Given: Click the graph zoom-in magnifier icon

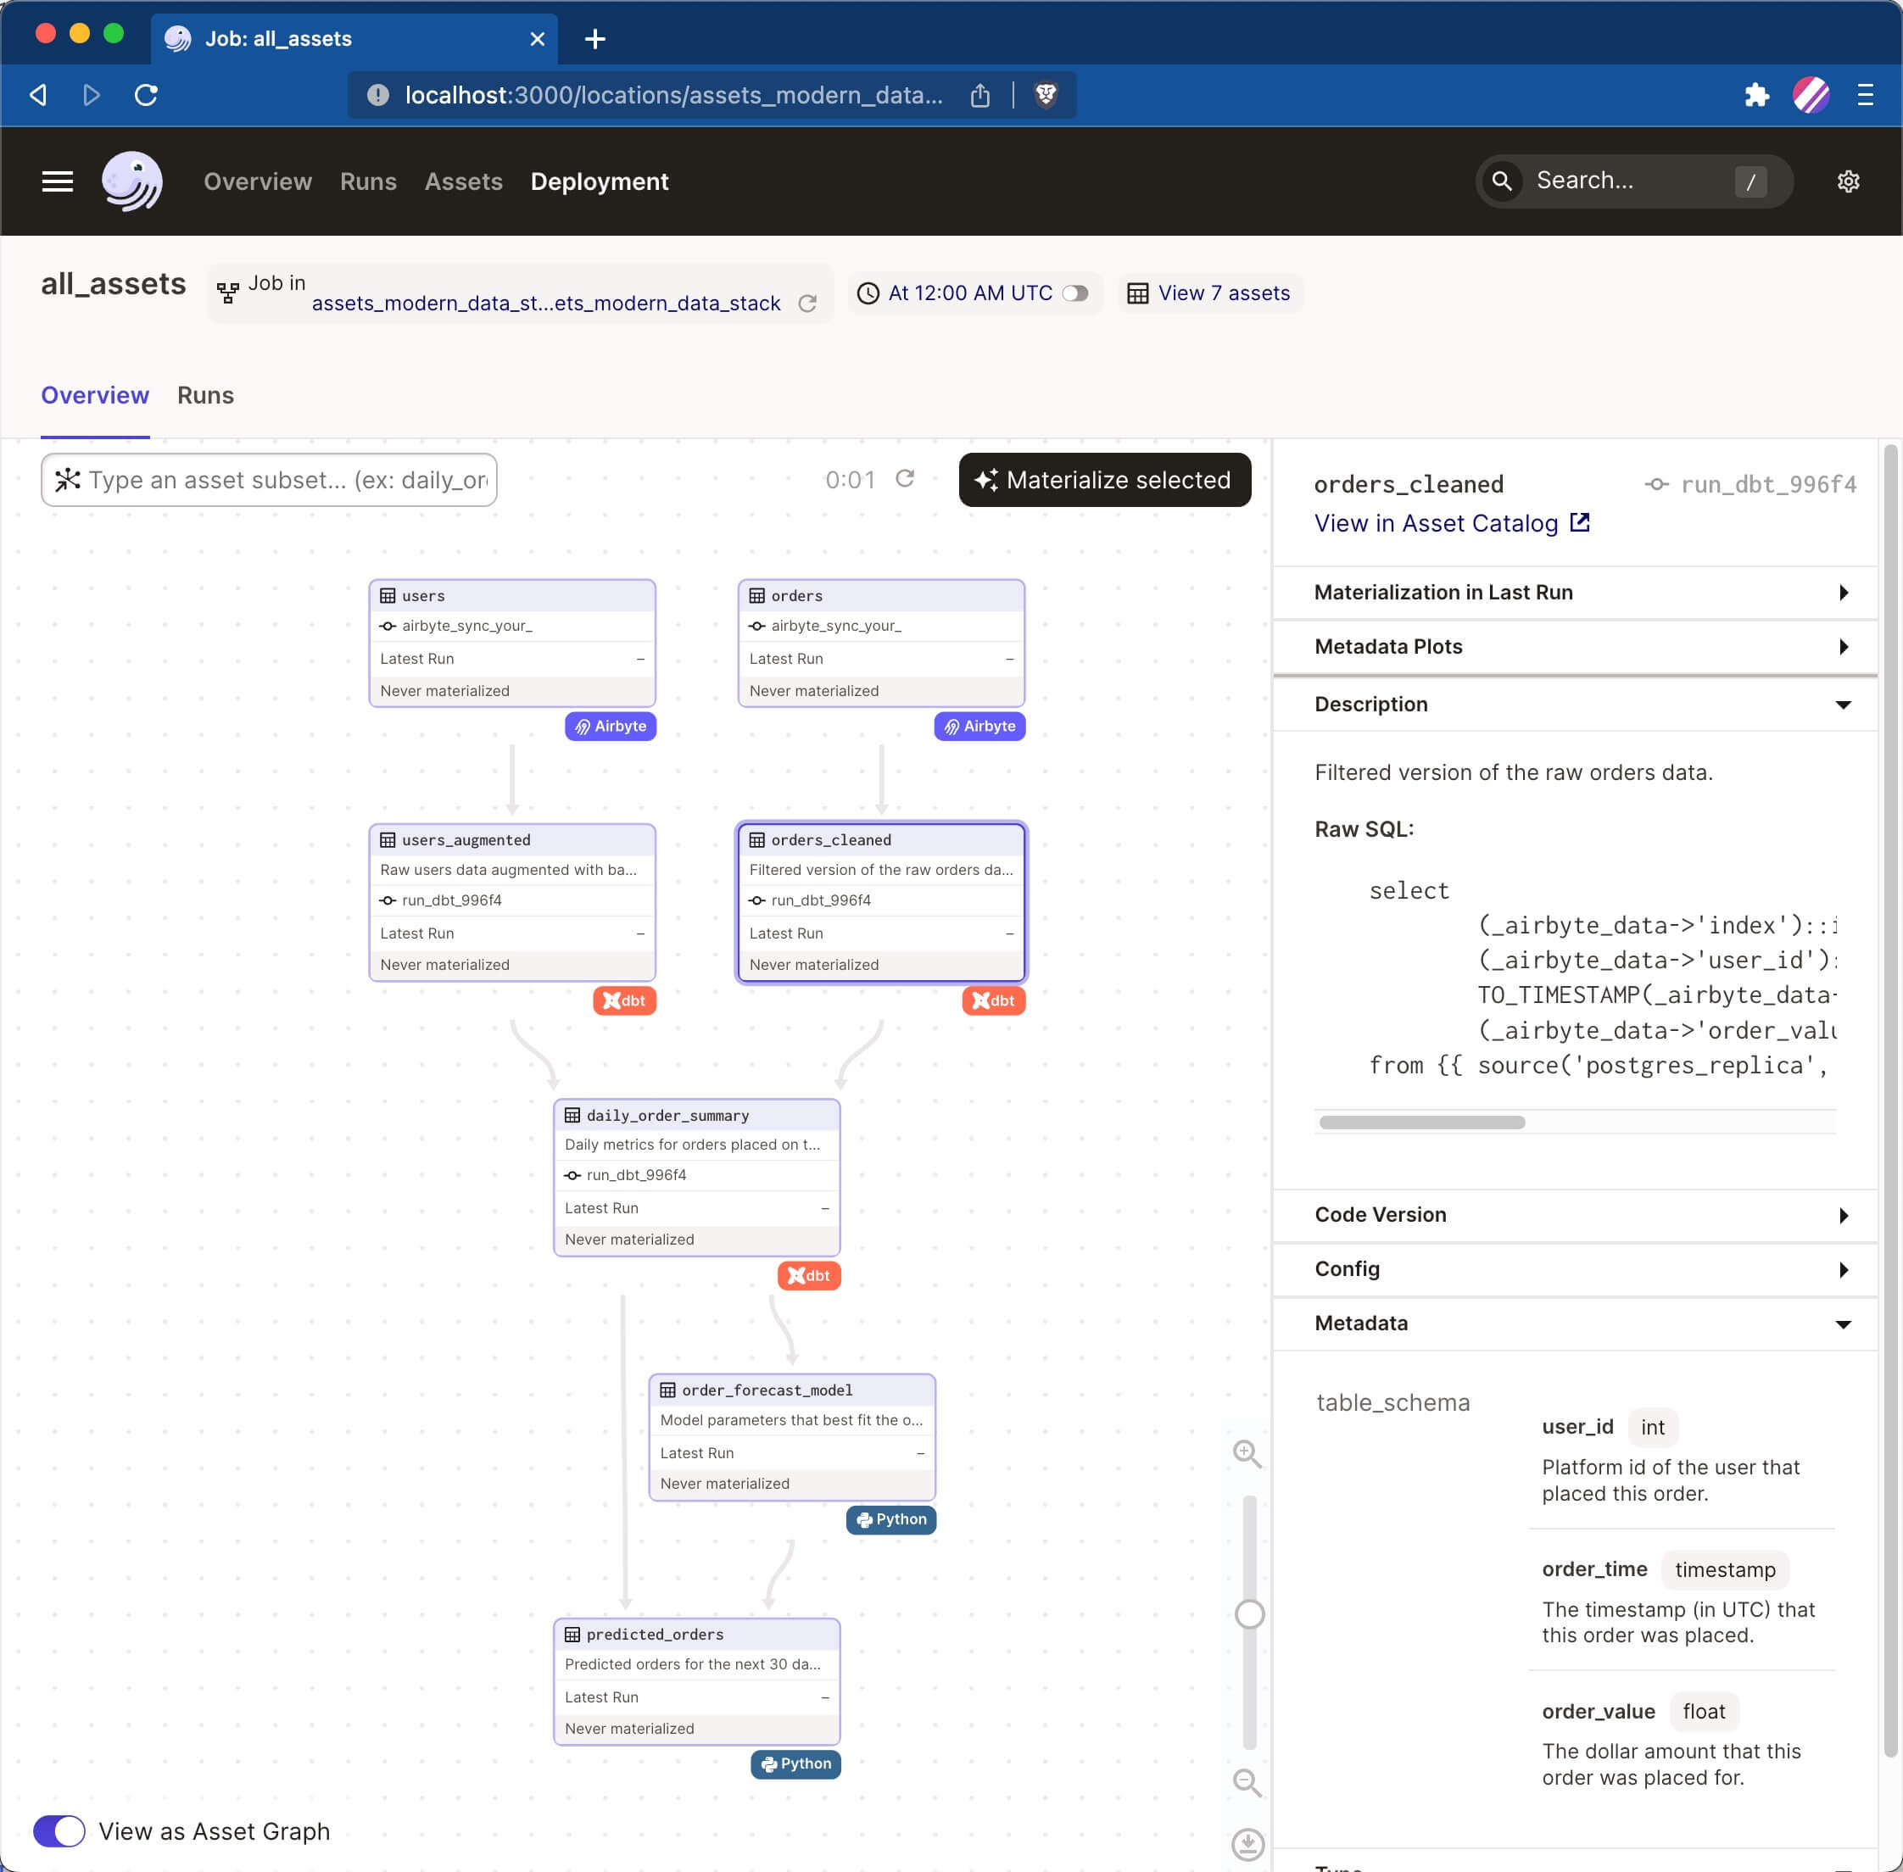Looking at the screenshot, I should click(x=1247, y=1453).
